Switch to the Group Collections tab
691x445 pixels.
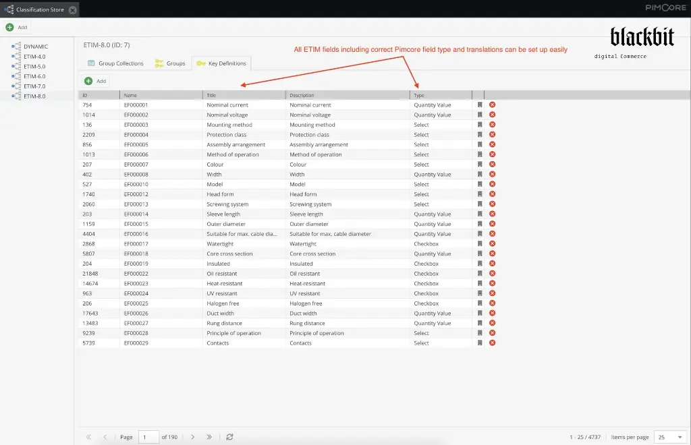click(115, 63)
